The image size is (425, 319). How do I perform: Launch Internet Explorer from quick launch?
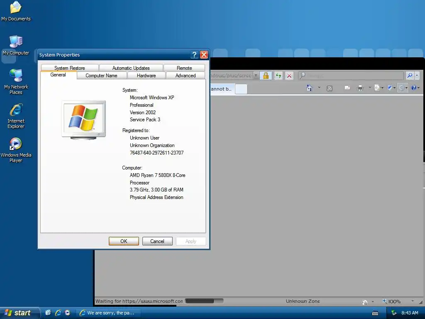(x=58, y=313)
